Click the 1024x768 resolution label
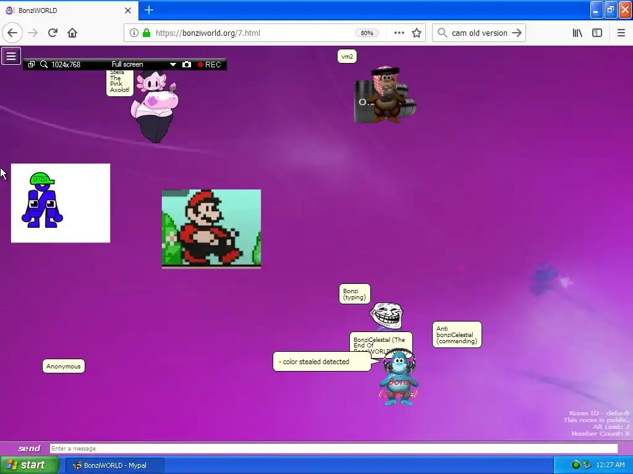This screenshot has width=633, height=474. click(x=66, y=64)
